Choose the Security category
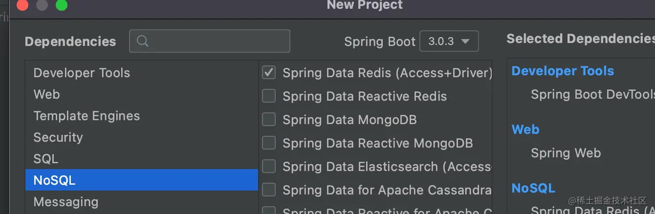Viewport: 655px width, 214px height. (x=58, y=137)
